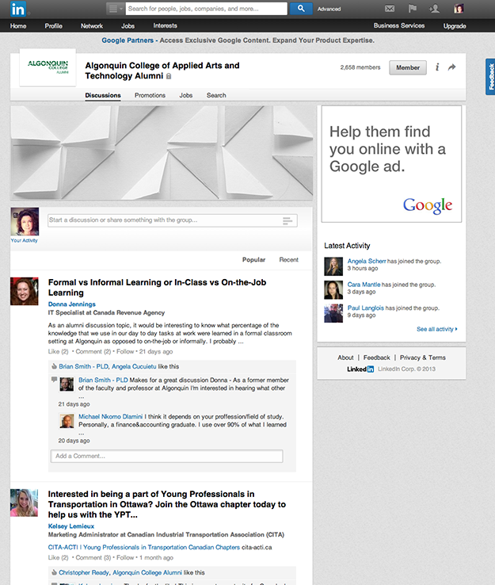
Task: Open Angela Scherr's profile link
Action: pos(367,261)
